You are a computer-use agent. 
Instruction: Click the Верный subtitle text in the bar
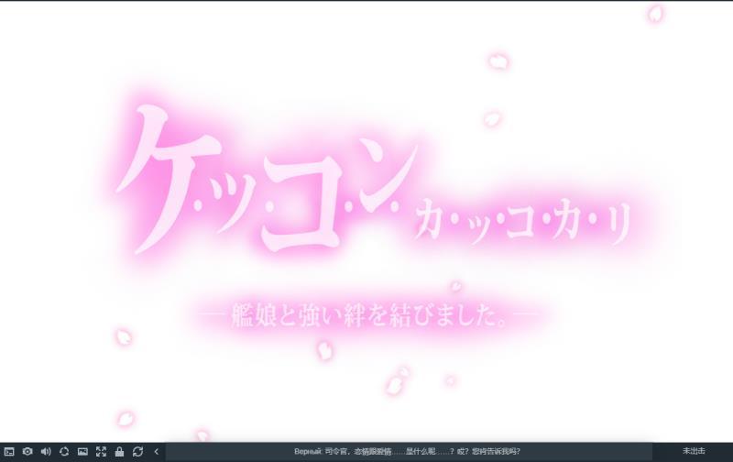point(407,452)
